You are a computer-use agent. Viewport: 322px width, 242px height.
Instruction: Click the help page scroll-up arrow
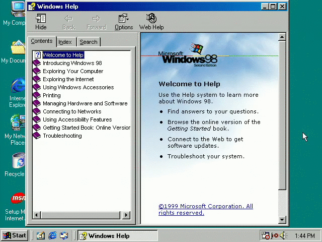[282, 37]
